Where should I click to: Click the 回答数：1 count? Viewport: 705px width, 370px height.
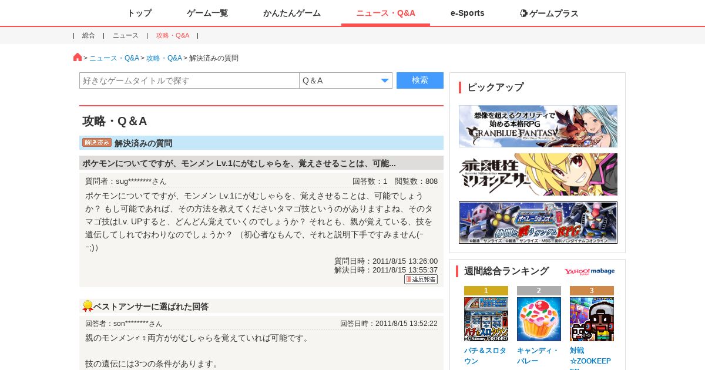coord(370,181)
